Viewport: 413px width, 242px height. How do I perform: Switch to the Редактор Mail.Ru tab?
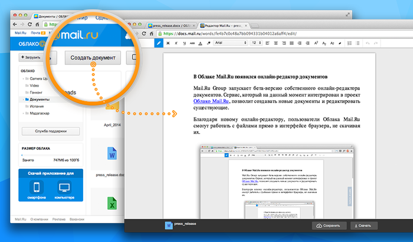coord(223,25)
